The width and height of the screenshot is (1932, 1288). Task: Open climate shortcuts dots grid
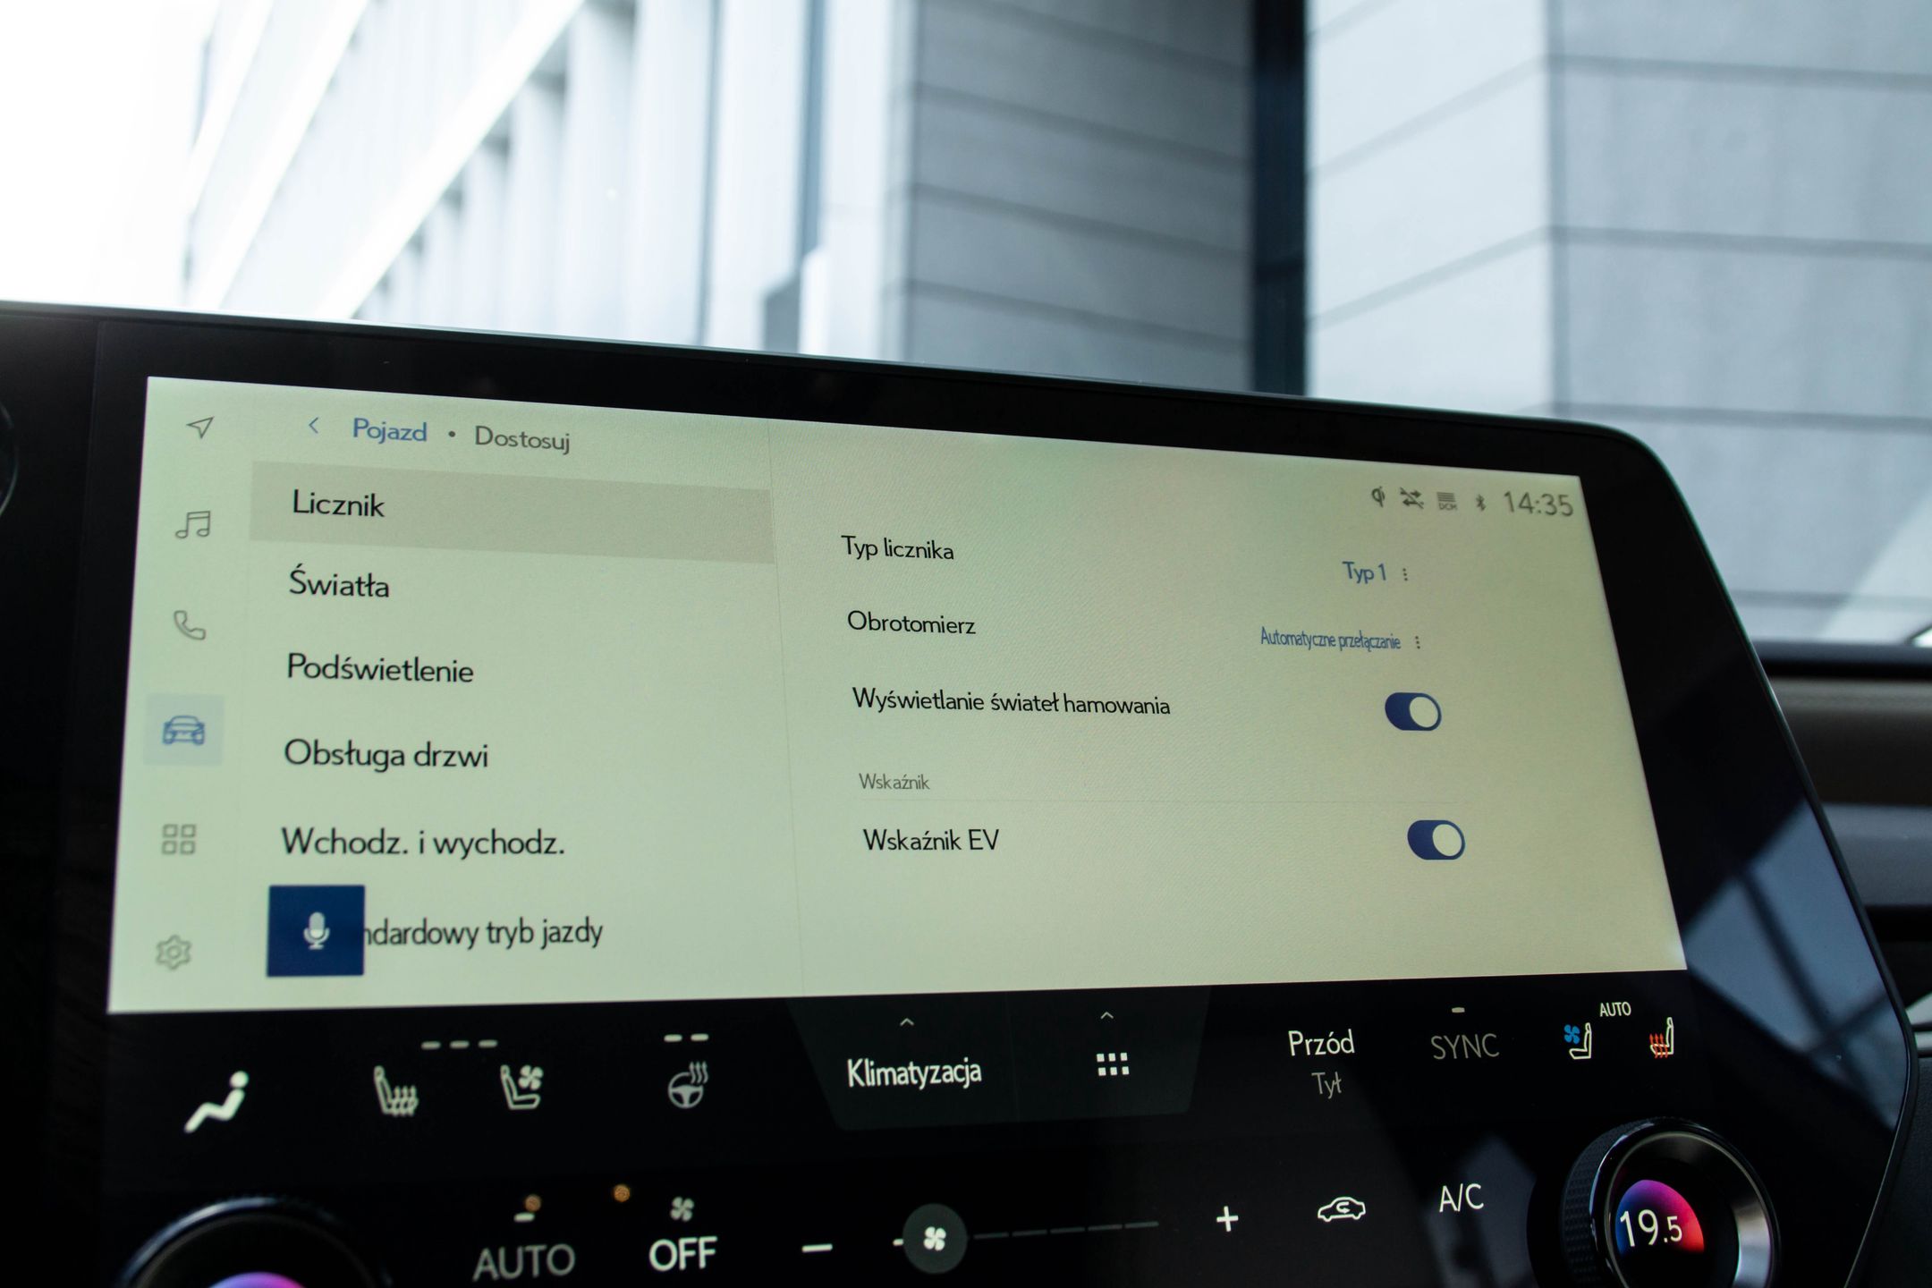pos(1113,1064)
